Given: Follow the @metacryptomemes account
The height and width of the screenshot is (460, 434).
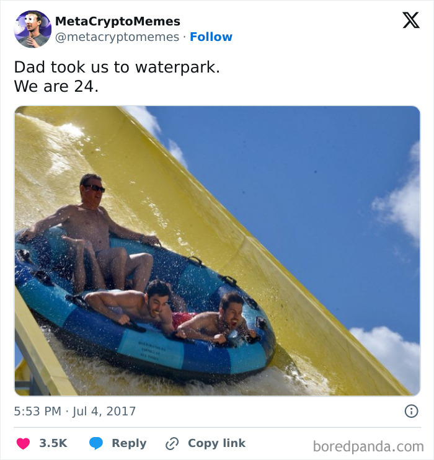Looking at the screenshot, I should [x=211, y=37].
